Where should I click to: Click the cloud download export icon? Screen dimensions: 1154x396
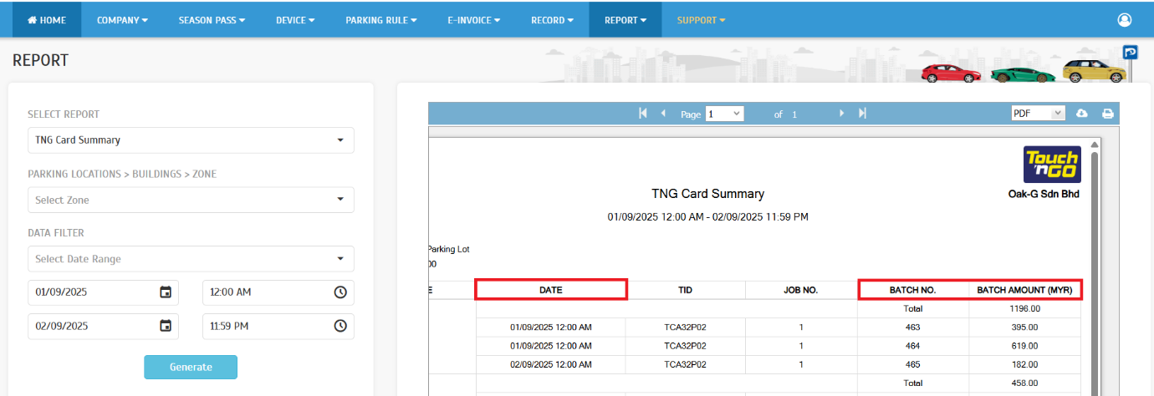coord(1081,114)
